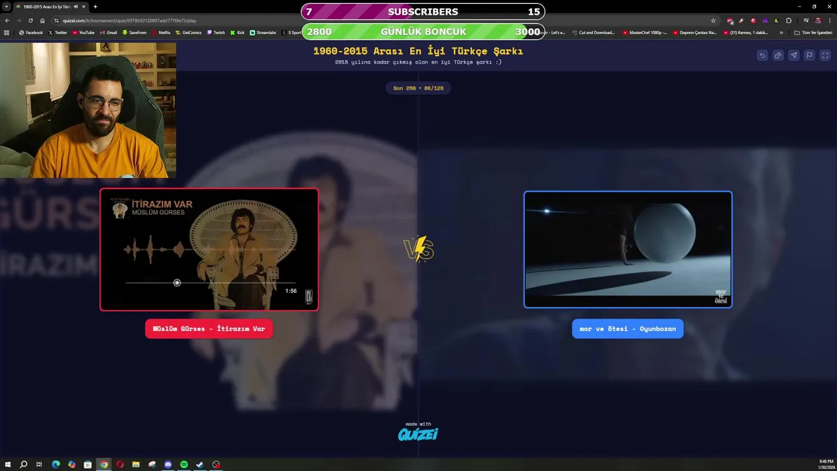The image size is (837, 471).
Task: Open the site information icon in the address bar
Action: 56,21
